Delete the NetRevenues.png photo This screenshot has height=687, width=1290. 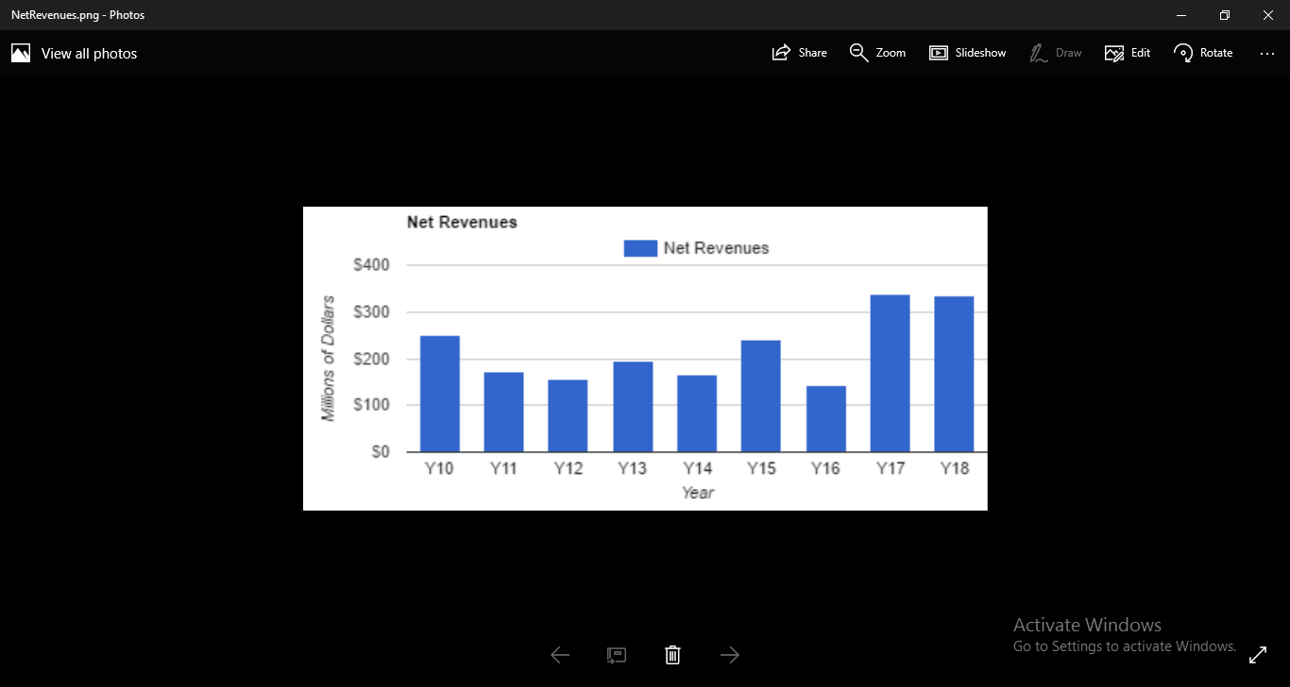tap(672, 654)
